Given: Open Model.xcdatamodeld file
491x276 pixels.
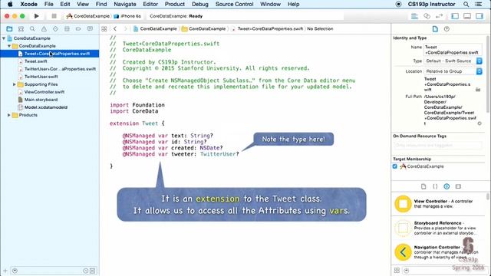Looking at the screenshot, I should point(46,107).
